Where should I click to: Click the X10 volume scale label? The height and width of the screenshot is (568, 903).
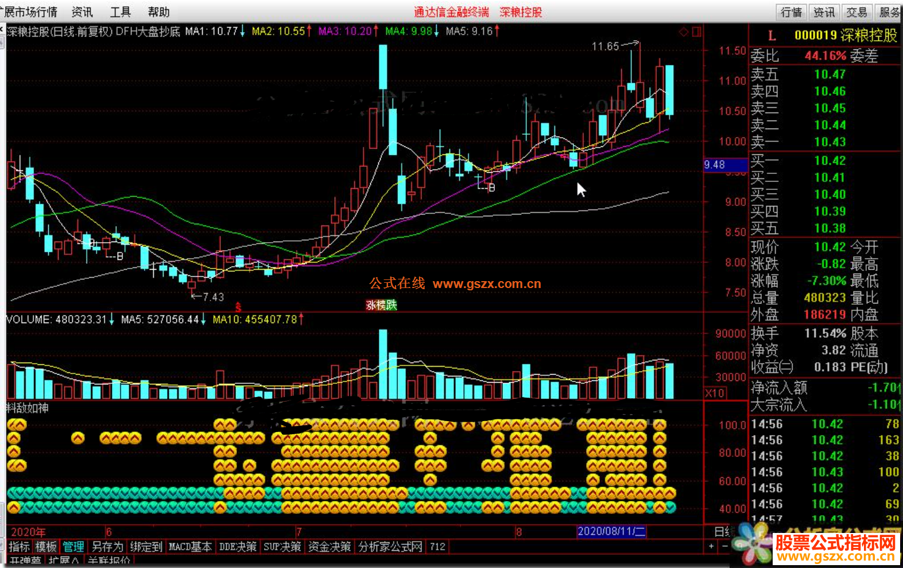click(x=715, y=393)
